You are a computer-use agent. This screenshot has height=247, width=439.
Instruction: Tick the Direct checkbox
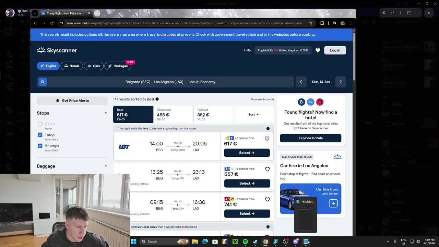[x=40, y=124]
